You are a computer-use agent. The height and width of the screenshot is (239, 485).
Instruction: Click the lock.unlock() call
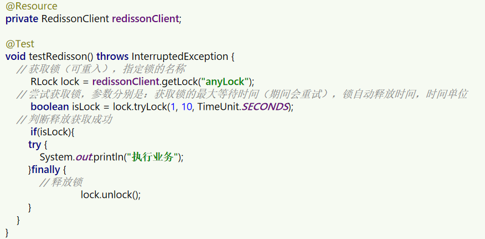click(111, 195)
